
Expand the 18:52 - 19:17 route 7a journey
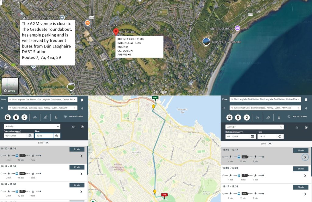(305, 157)
